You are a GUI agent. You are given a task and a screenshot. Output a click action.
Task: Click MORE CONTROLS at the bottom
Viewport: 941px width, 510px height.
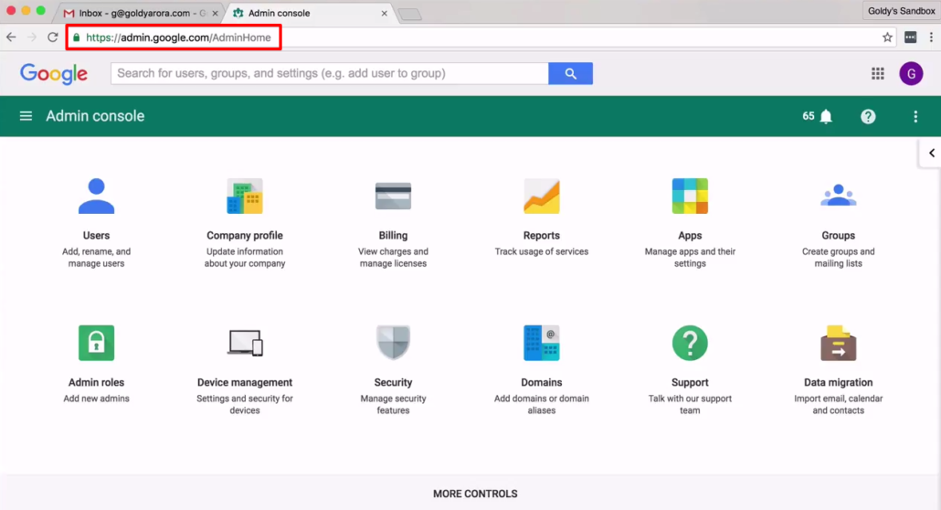[475, 494]
